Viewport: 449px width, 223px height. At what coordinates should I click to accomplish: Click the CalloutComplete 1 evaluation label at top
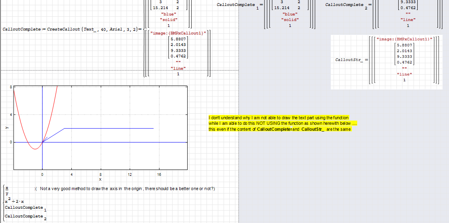(236, 5)
